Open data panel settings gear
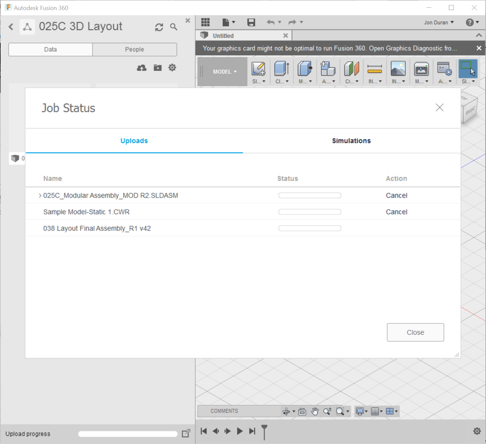Viewport: 486px width, 444px height. [172, 68]
